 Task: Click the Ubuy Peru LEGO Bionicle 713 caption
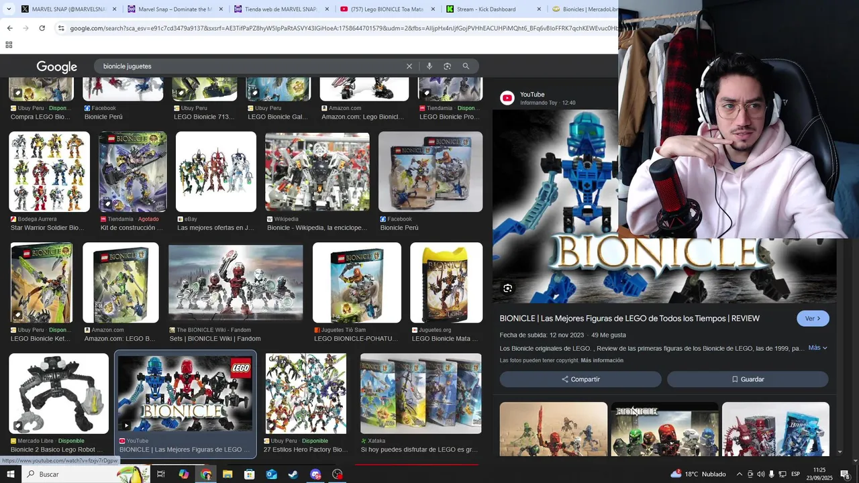pos(204,117)
